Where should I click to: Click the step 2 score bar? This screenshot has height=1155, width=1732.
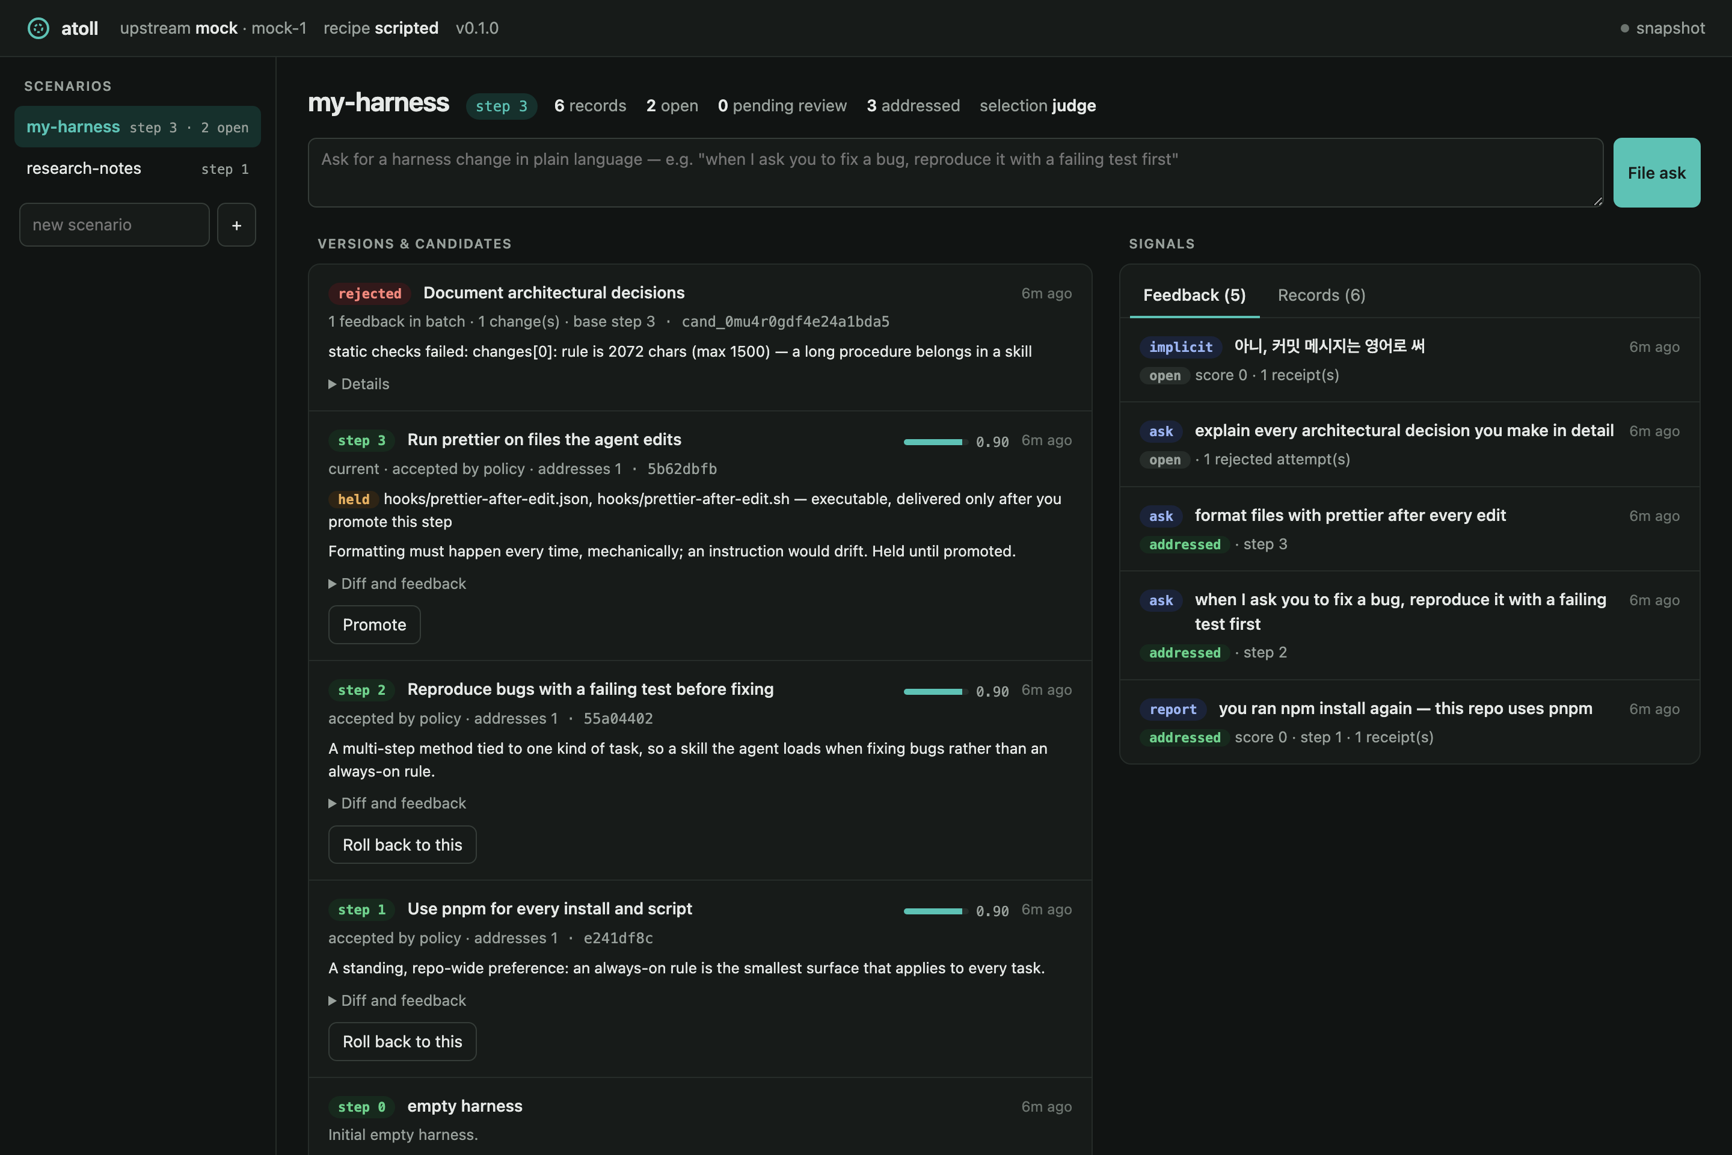pyautogui.click(x=935, y=691)
